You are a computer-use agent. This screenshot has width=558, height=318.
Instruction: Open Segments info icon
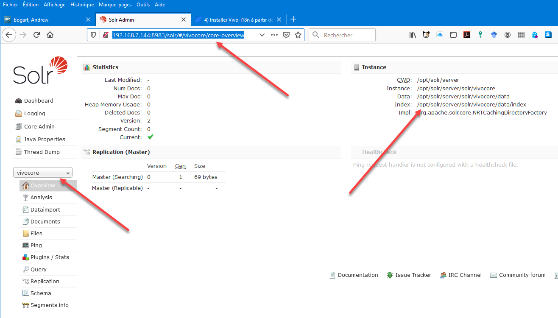[x=26, y=305]
